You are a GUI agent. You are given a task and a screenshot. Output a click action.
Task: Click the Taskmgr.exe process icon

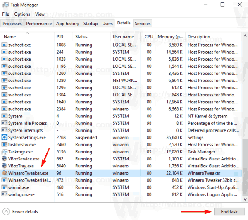4,152
